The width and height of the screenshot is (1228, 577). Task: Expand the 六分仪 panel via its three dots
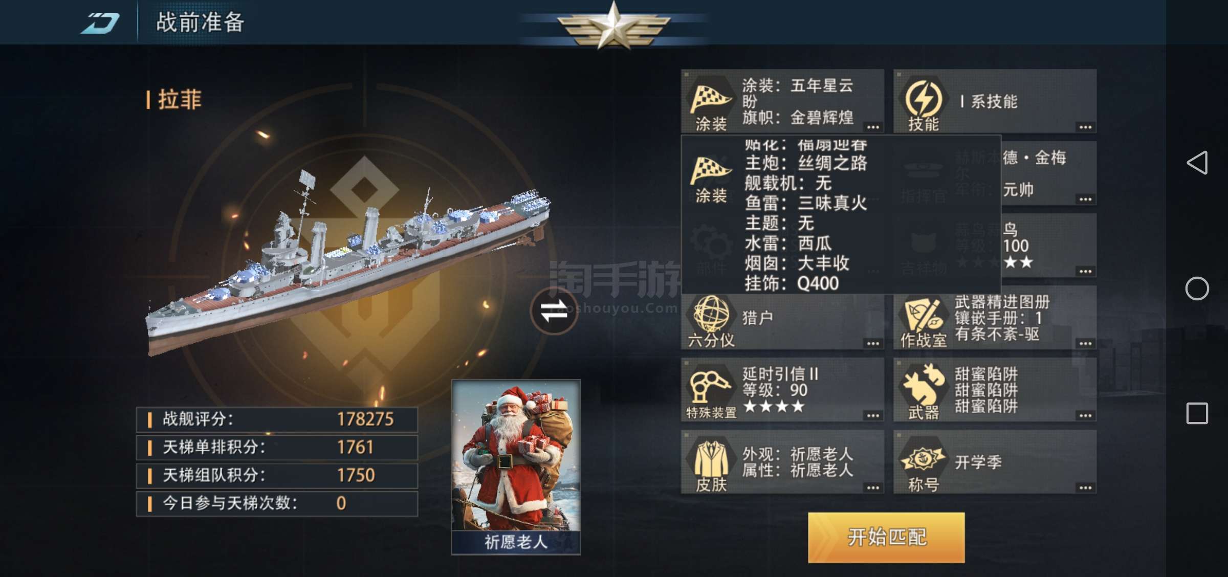(873, 343)
